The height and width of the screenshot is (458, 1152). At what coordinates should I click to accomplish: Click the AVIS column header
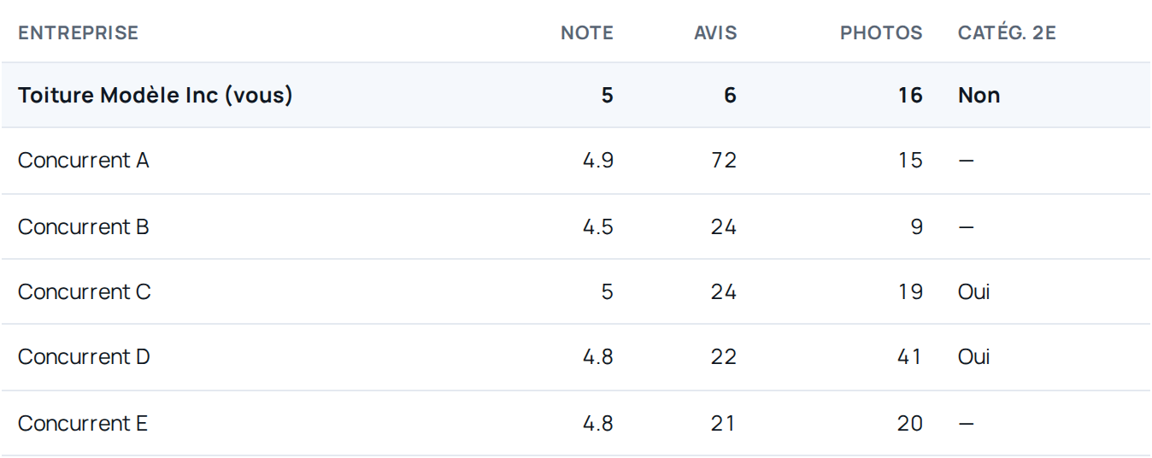[x=715, y=33]
